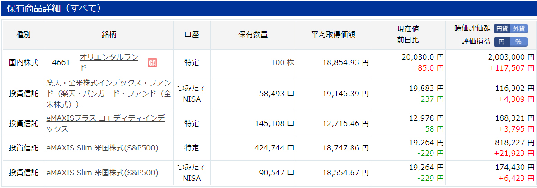The height and width of the screenshot is (188, 537).
Task: Select stock code 4661 text
Action: (61, 63)
